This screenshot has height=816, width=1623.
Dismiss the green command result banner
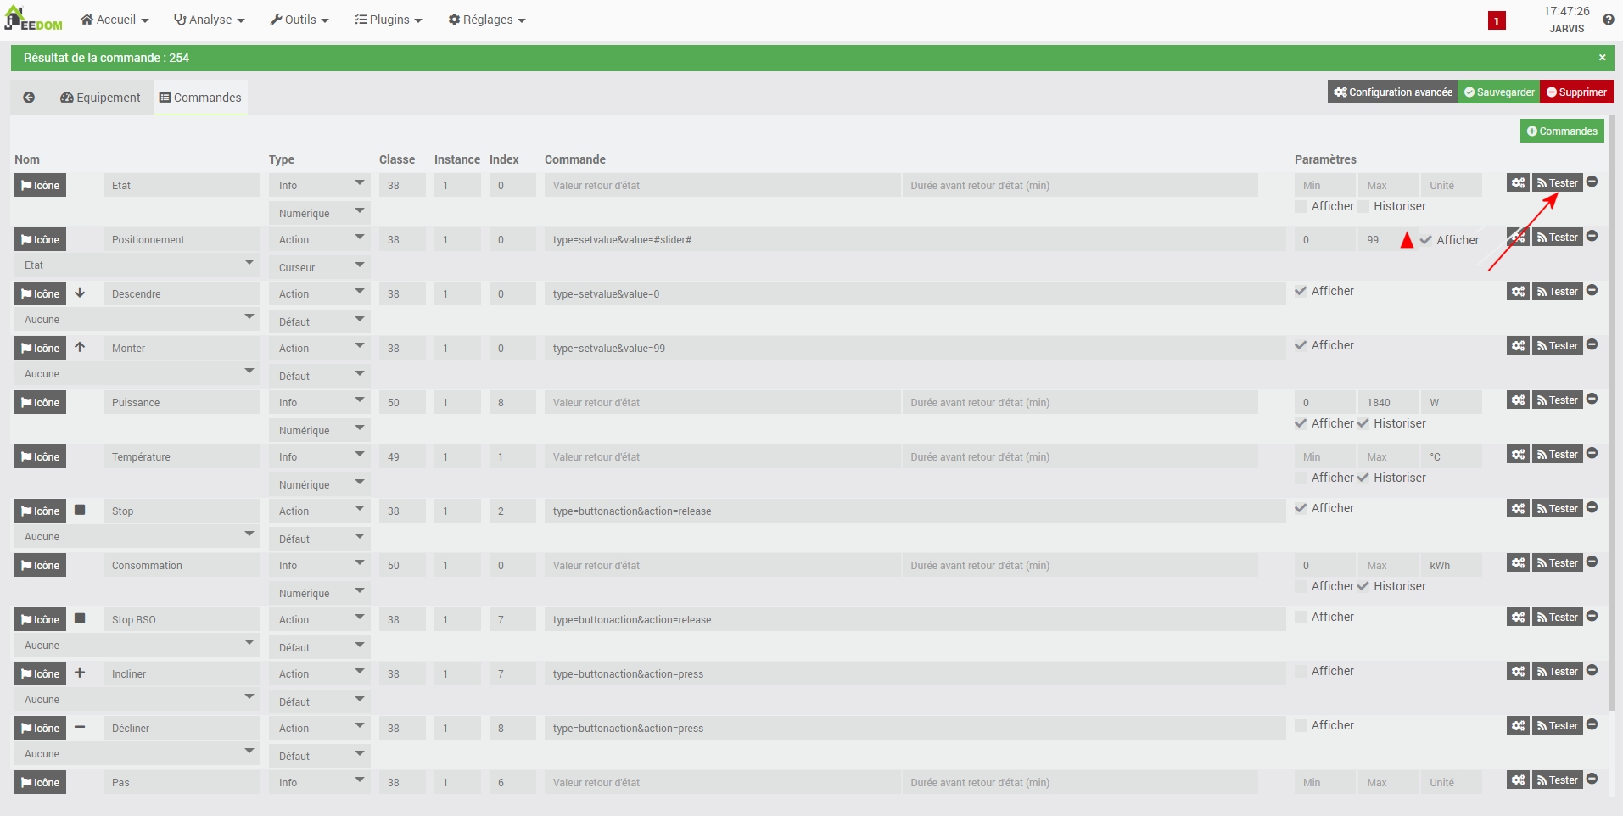coord(1602,58)
